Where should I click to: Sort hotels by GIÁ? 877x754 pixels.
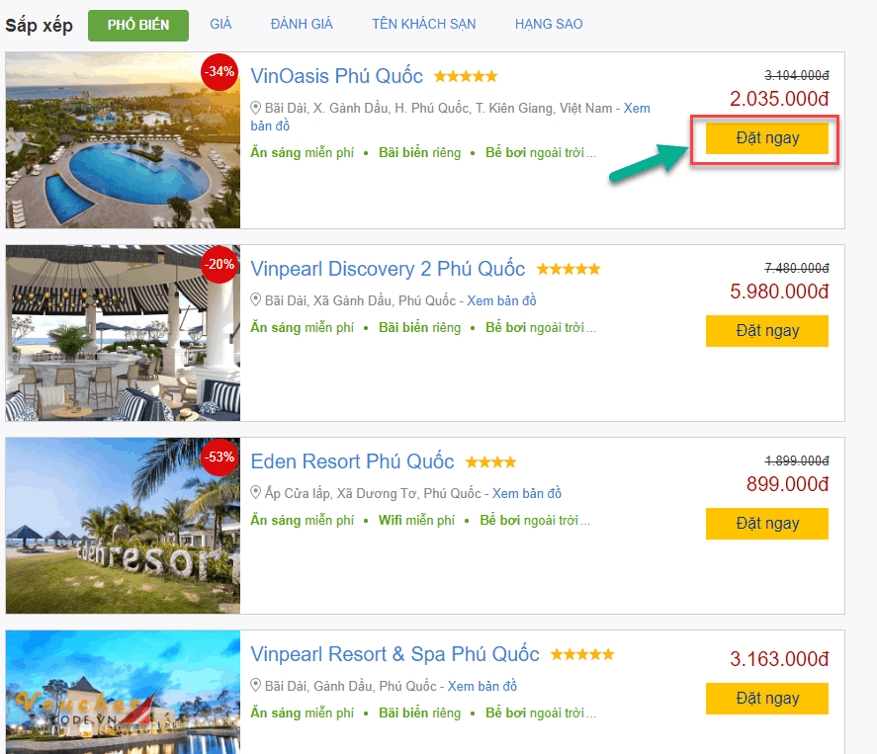(x=220, y=24)
